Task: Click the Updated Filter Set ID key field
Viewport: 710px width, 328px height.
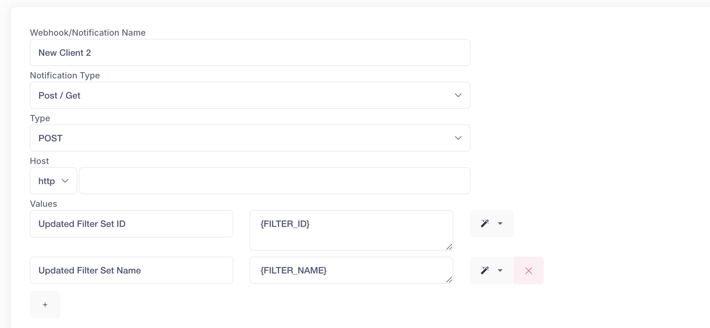Action: click(x=131, y=224)
